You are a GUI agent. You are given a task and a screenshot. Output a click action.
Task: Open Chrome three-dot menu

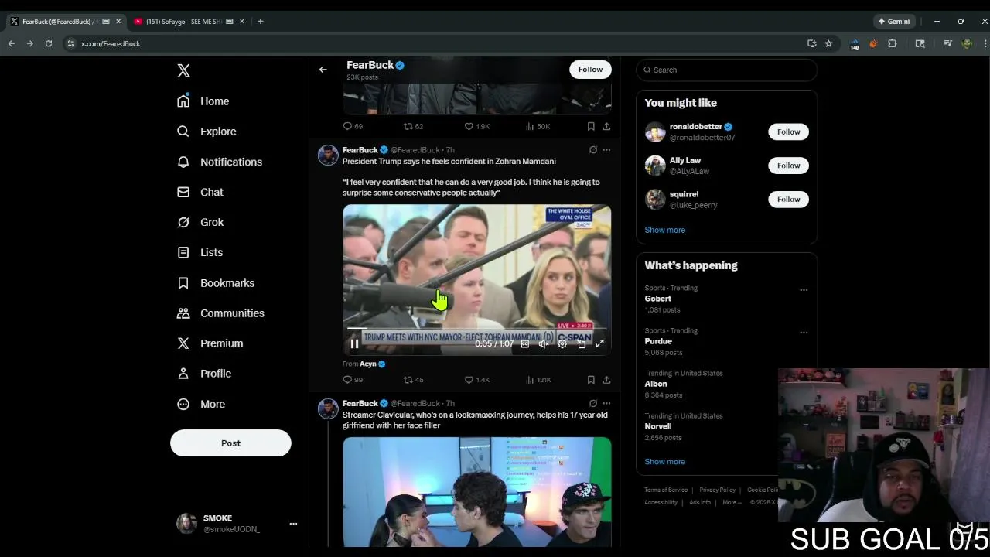985,44
